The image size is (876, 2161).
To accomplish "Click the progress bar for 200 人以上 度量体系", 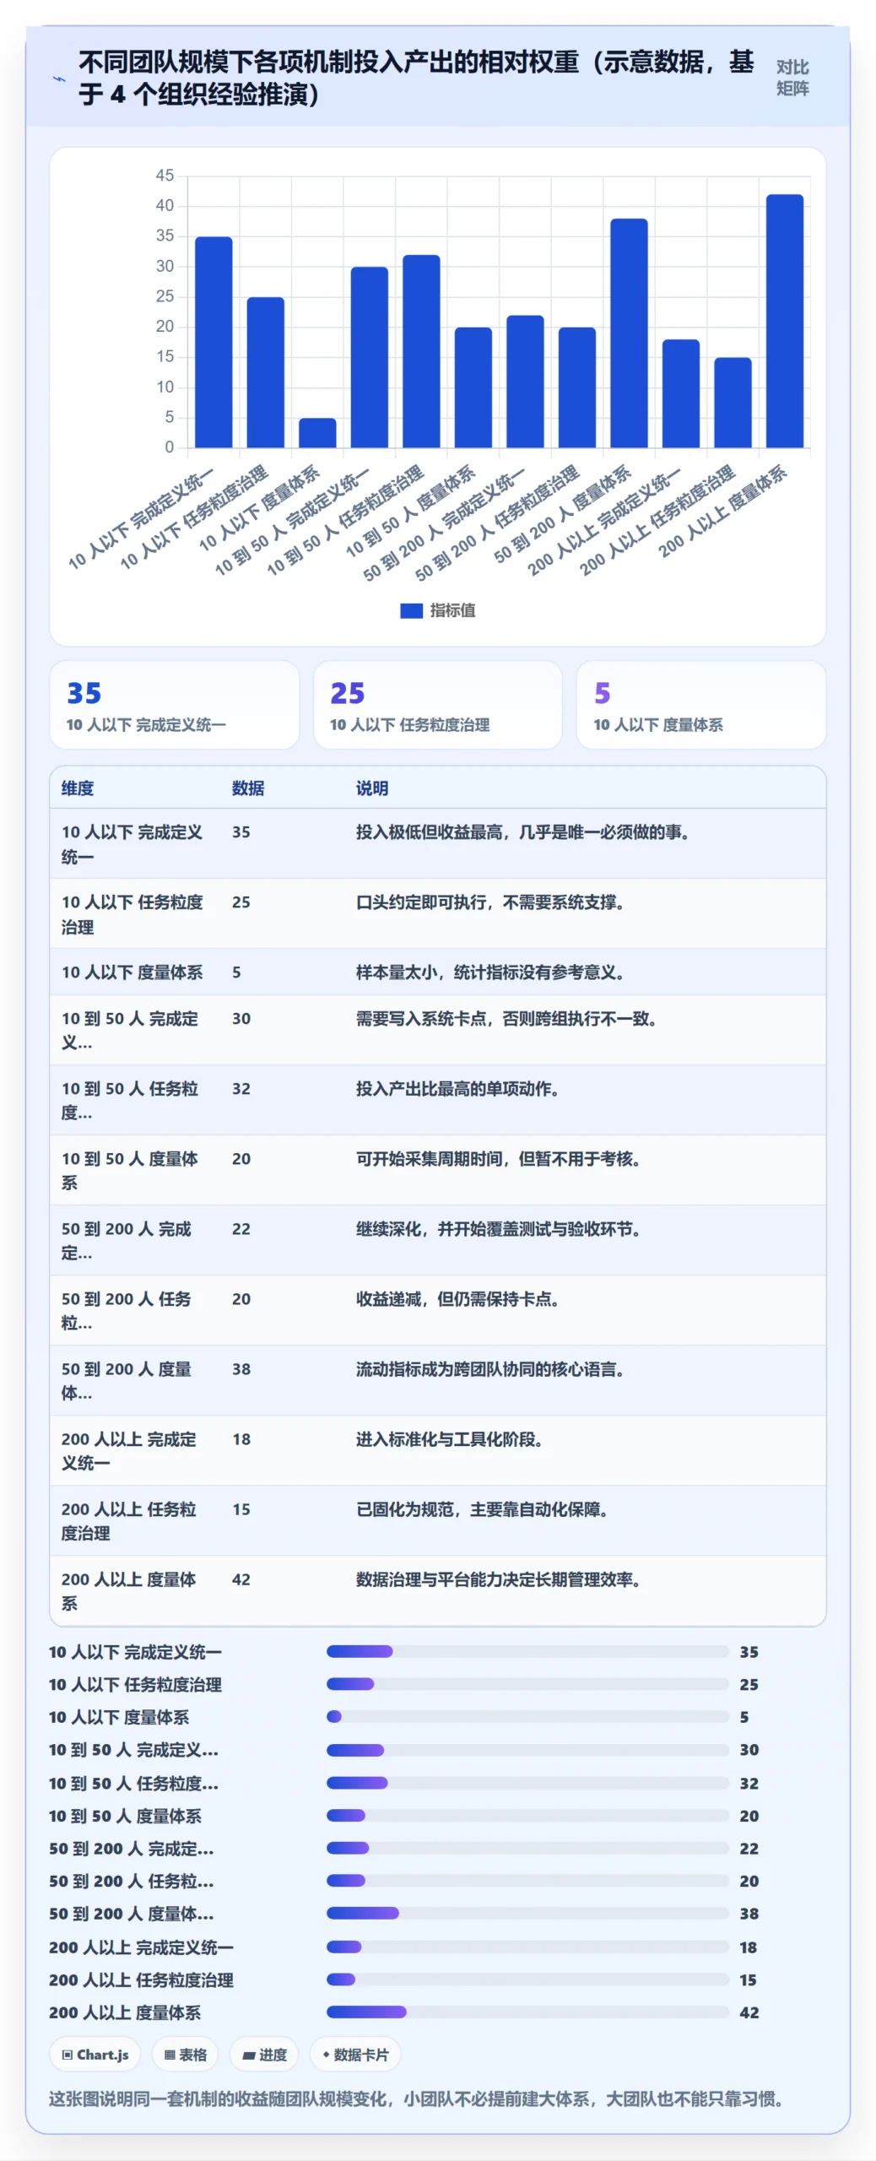I will (527, 2012).
